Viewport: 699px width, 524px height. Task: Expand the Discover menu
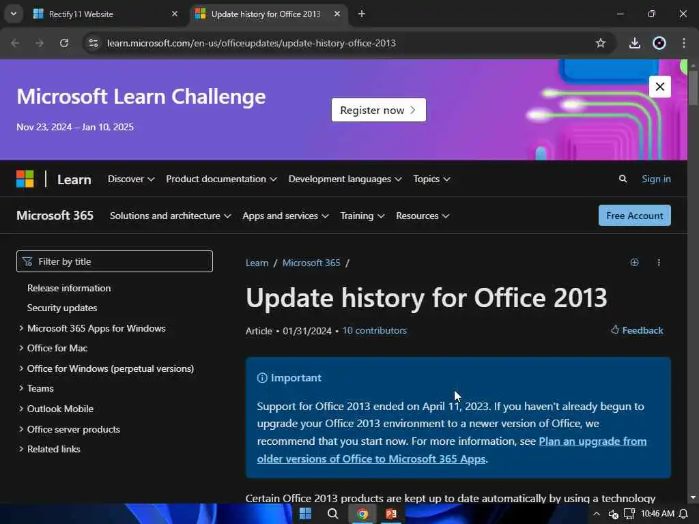[131, 179]
